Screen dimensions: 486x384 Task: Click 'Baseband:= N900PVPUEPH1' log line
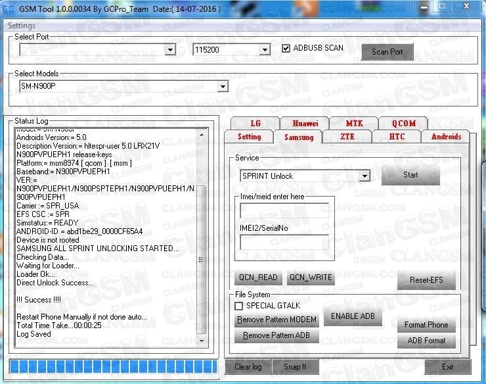(63, 172)
